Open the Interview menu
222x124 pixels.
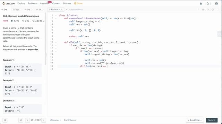[45, 3]
